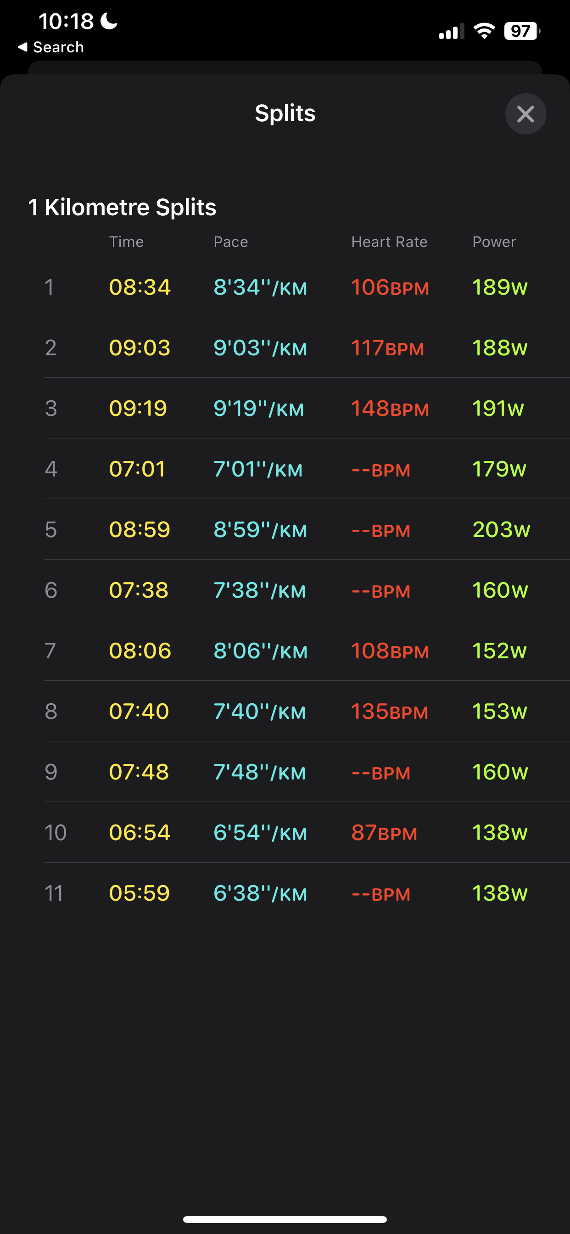Tap the Focus moon icon by the clock
This screenshot has height=1234, width=570.
pos(109,21)
